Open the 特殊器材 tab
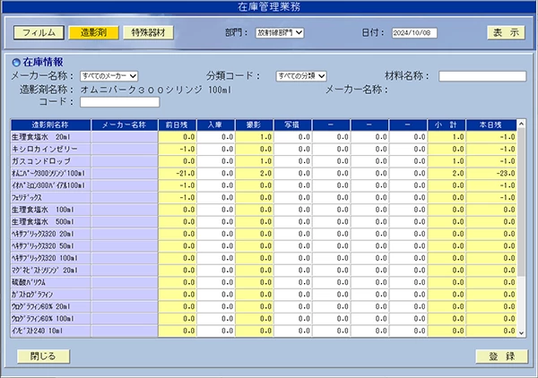This screenshot has width=538, height=378. click(x=148, y=32)
